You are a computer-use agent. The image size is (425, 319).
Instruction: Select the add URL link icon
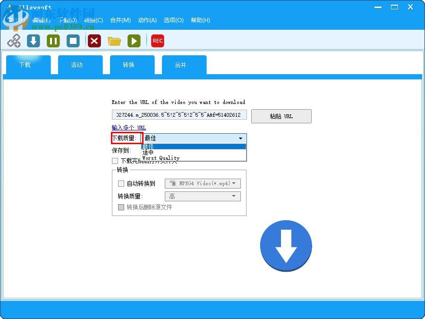[14, 41]
